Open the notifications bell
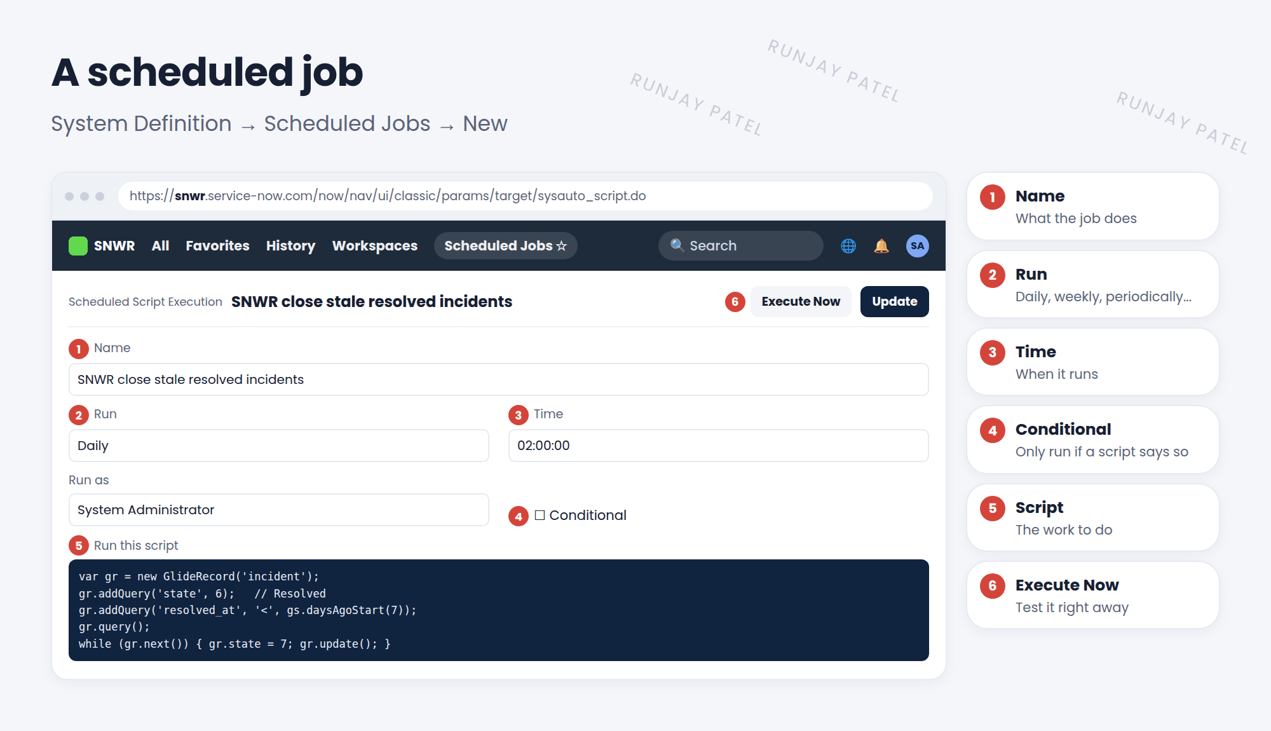 click(x=881, y=246)
